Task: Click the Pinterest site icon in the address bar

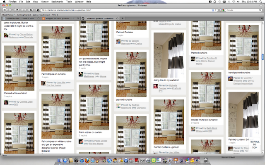Action: coord(38,10)
